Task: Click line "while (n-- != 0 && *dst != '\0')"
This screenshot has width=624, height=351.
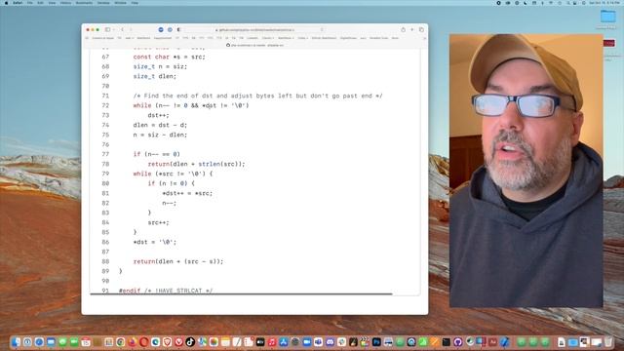Action: click(x=191, y=105)
